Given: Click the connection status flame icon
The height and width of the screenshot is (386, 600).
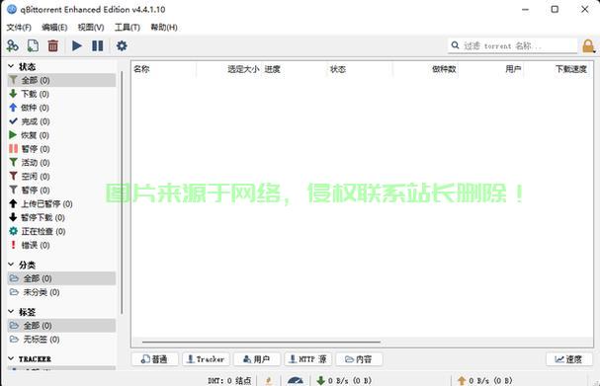Looking at the screenshot, I should point(269,381).
